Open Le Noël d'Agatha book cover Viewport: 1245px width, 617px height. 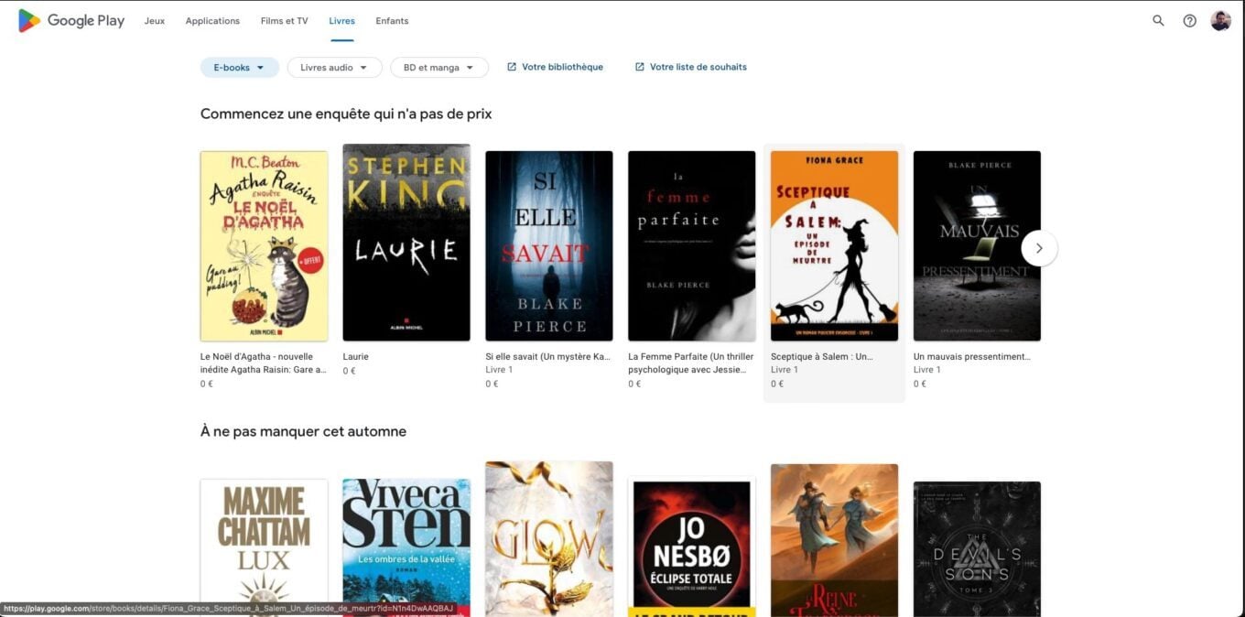[x=264, y=246]
